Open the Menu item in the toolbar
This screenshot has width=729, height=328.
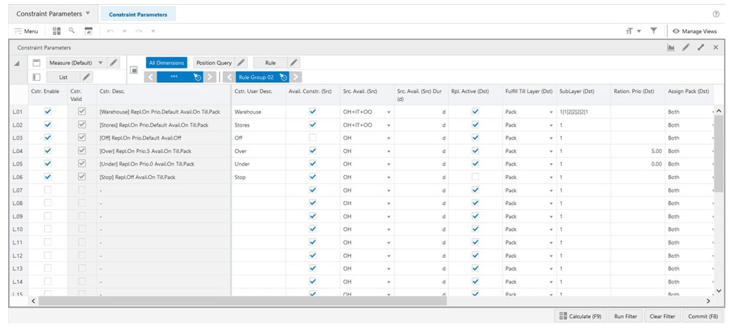[26, 31]
